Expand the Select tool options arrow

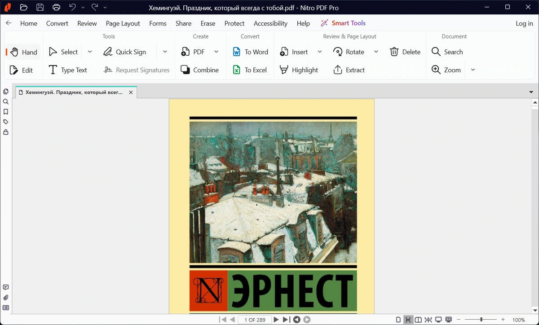coord(90,52)
